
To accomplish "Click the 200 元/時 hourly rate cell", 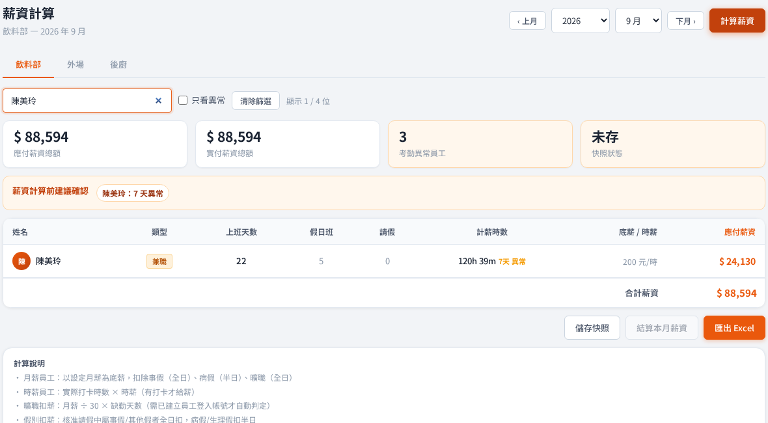I will pos(640,262).
